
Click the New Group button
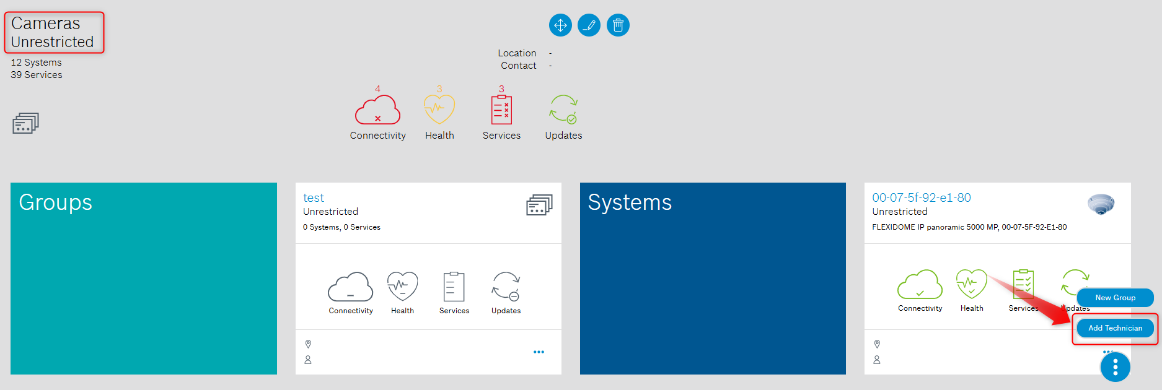(1116, 298)
